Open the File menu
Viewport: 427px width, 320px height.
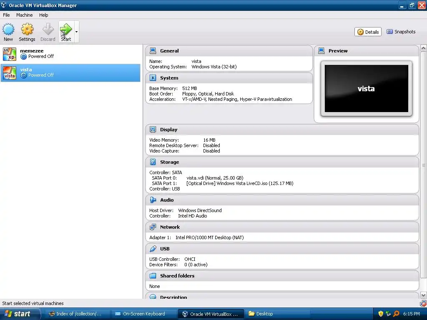pyautogui.click(x=6, y=15)
